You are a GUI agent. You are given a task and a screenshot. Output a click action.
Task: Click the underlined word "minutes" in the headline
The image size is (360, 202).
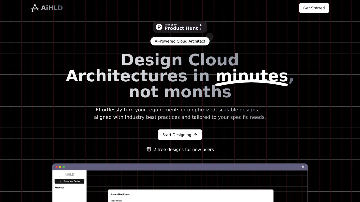click(252, 76)
